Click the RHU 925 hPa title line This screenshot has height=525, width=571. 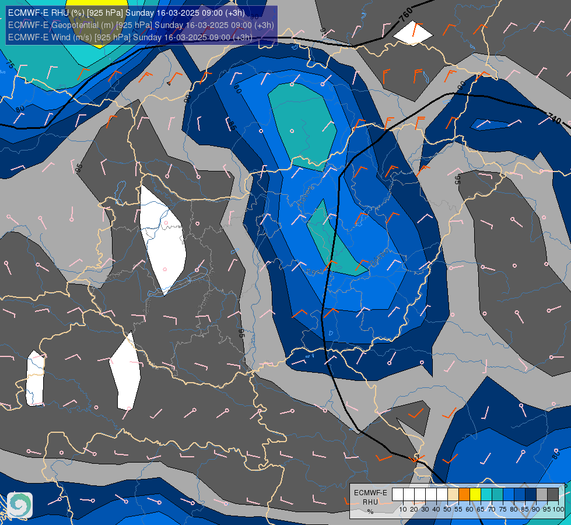(x=127, y=13)
